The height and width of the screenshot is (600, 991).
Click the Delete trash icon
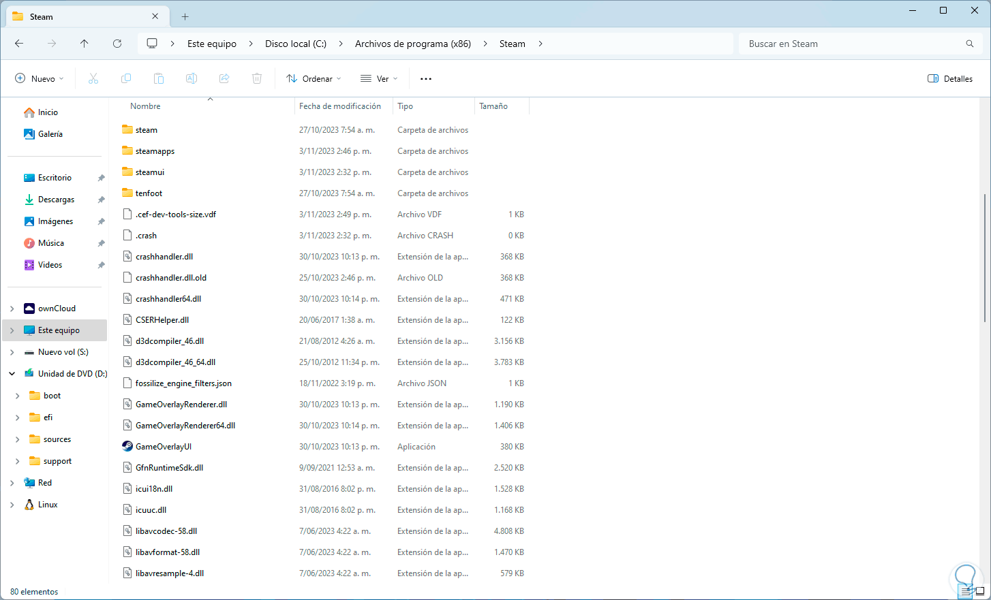click(x=257, y=79)
